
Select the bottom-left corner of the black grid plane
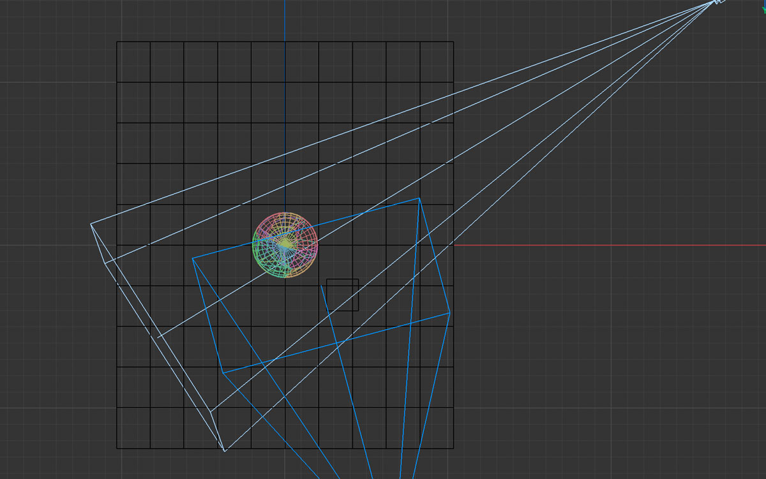[117, 448]
